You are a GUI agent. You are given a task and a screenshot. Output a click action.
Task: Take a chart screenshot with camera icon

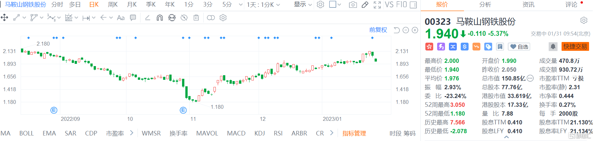(353, 5)
